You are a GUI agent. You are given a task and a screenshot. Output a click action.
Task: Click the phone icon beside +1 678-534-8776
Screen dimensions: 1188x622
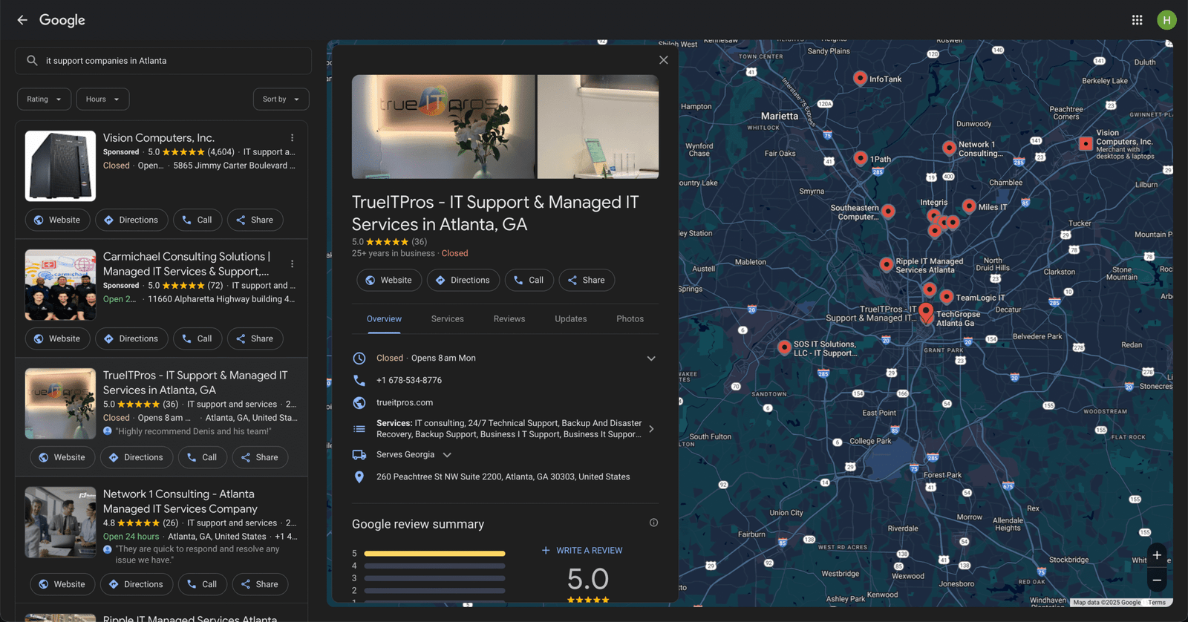point(359,380)
